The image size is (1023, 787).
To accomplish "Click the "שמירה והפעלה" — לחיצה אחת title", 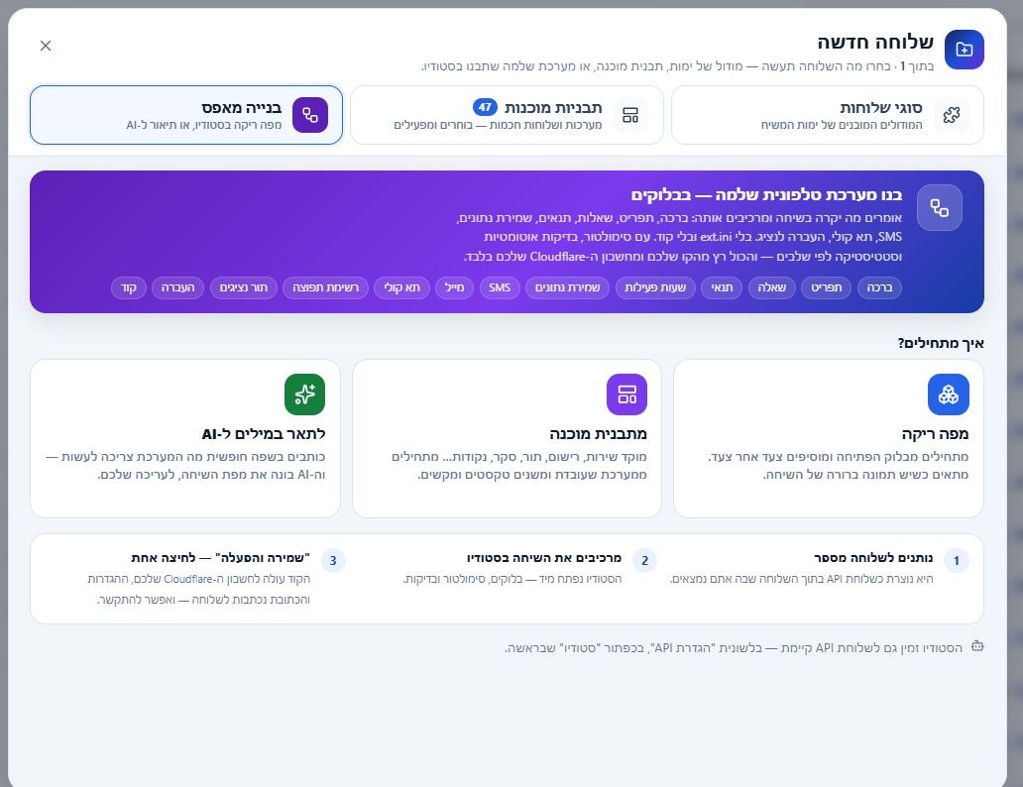I will pos(220,558).
